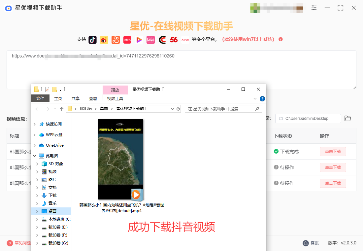This screenshot has width=363, height=251.
Task: Click Explorer help question mark icon
Action: [x=262, y=99]
